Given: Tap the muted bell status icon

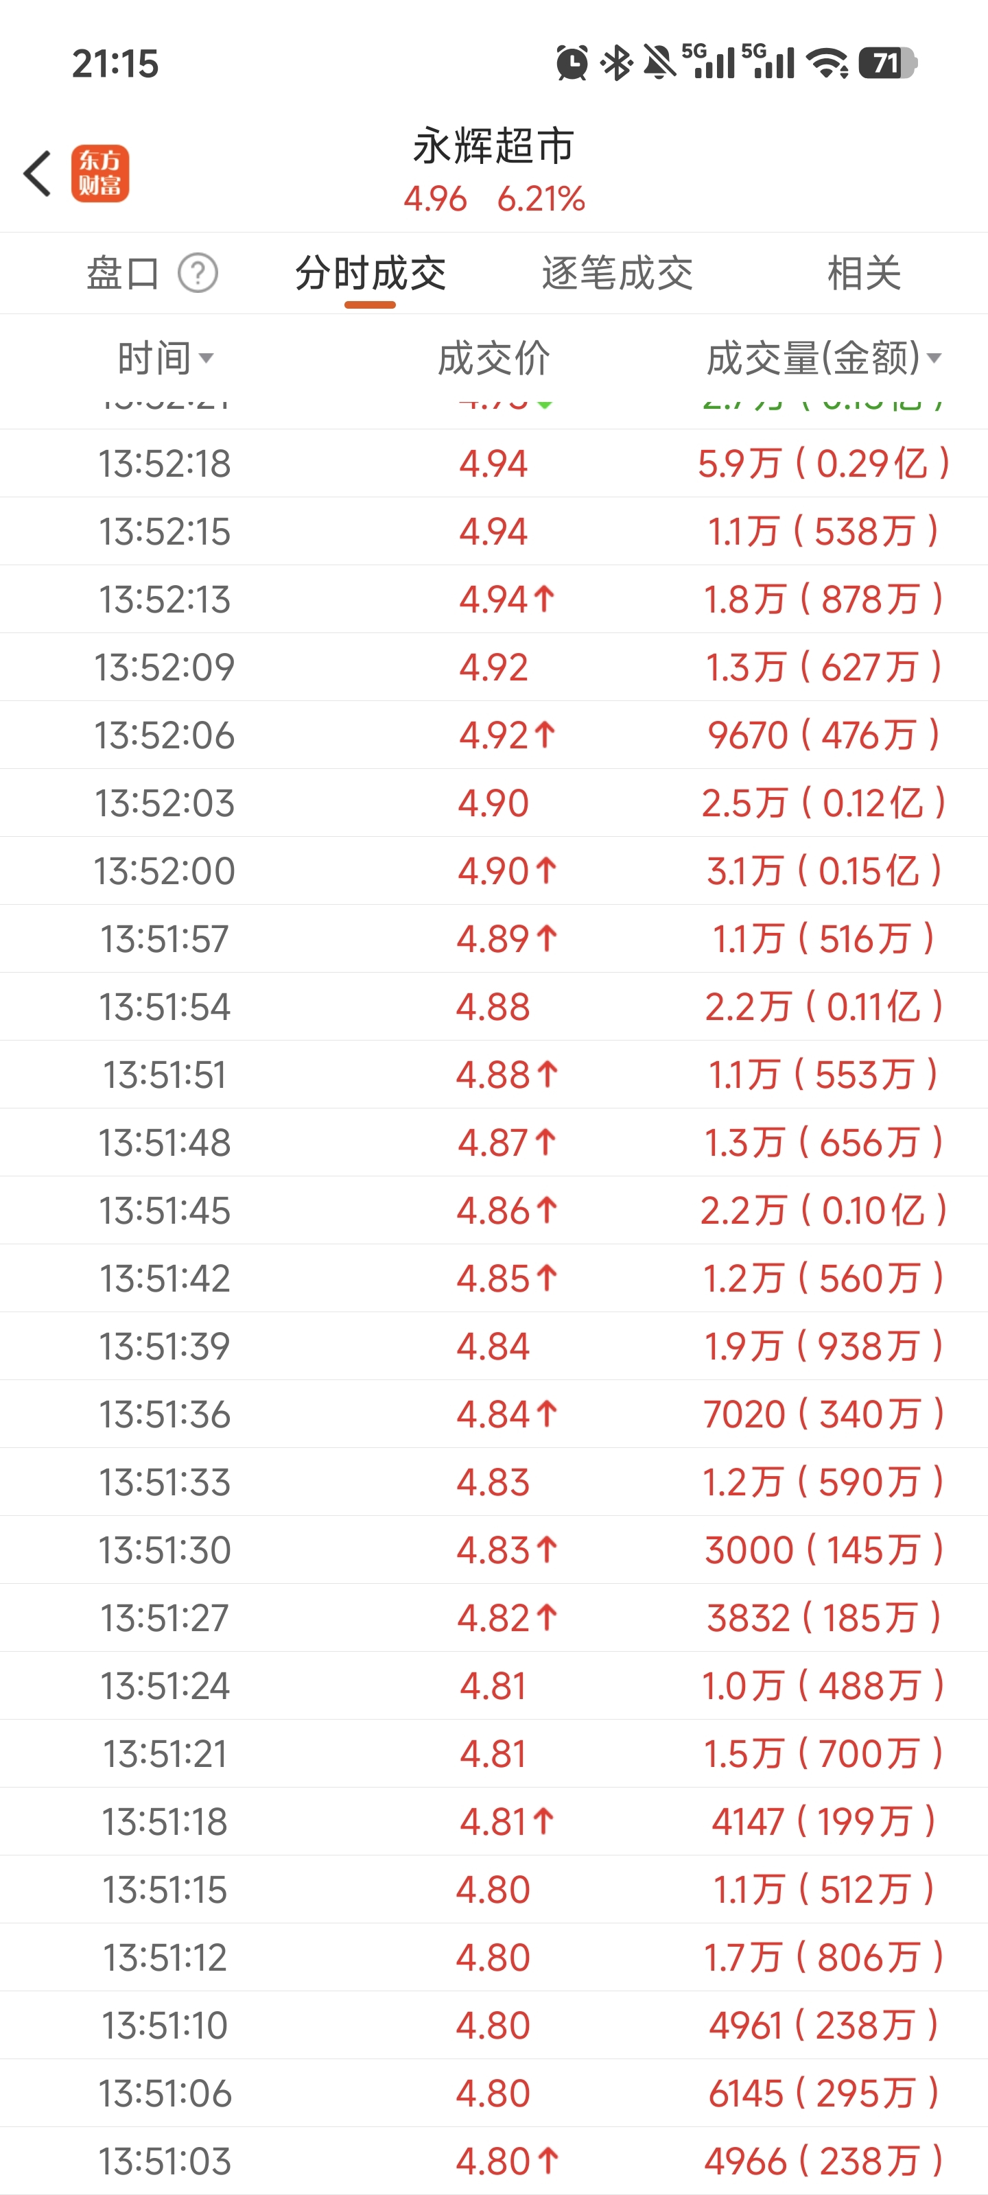Looking at the screenshot, I should click(x=659, y=63).
